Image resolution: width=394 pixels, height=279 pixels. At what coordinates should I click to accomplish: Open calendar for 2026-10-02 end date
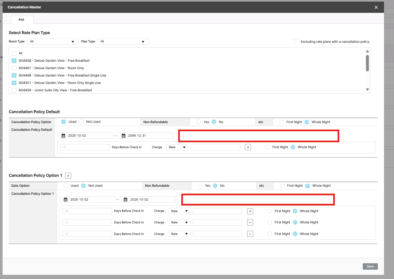point(126,200)
